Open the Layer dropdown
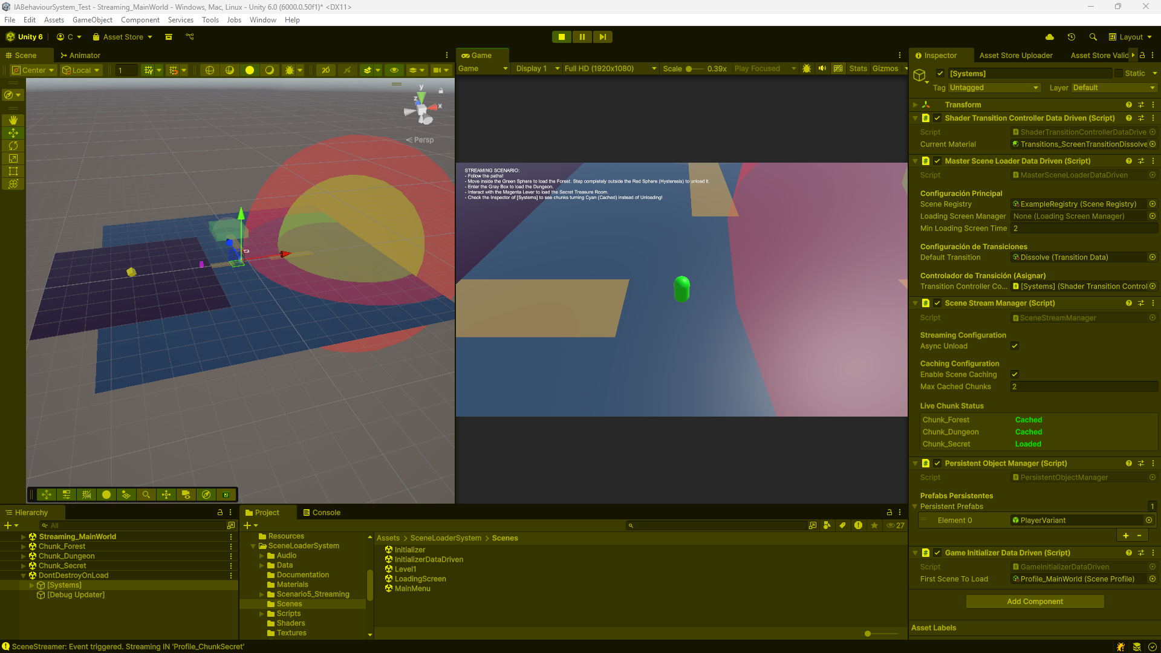Screen dimensions: 1161x653 [1114, 88]
